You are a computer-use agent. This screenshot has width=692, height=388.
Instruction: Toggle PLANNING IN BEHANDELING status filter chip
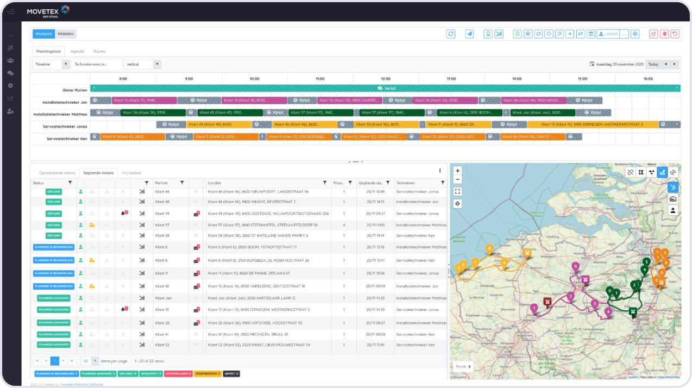tap(56, 373)
